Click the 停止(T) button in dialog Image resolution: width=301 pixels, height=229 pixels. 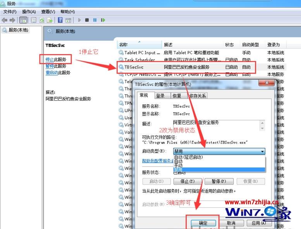click(187, 181)
